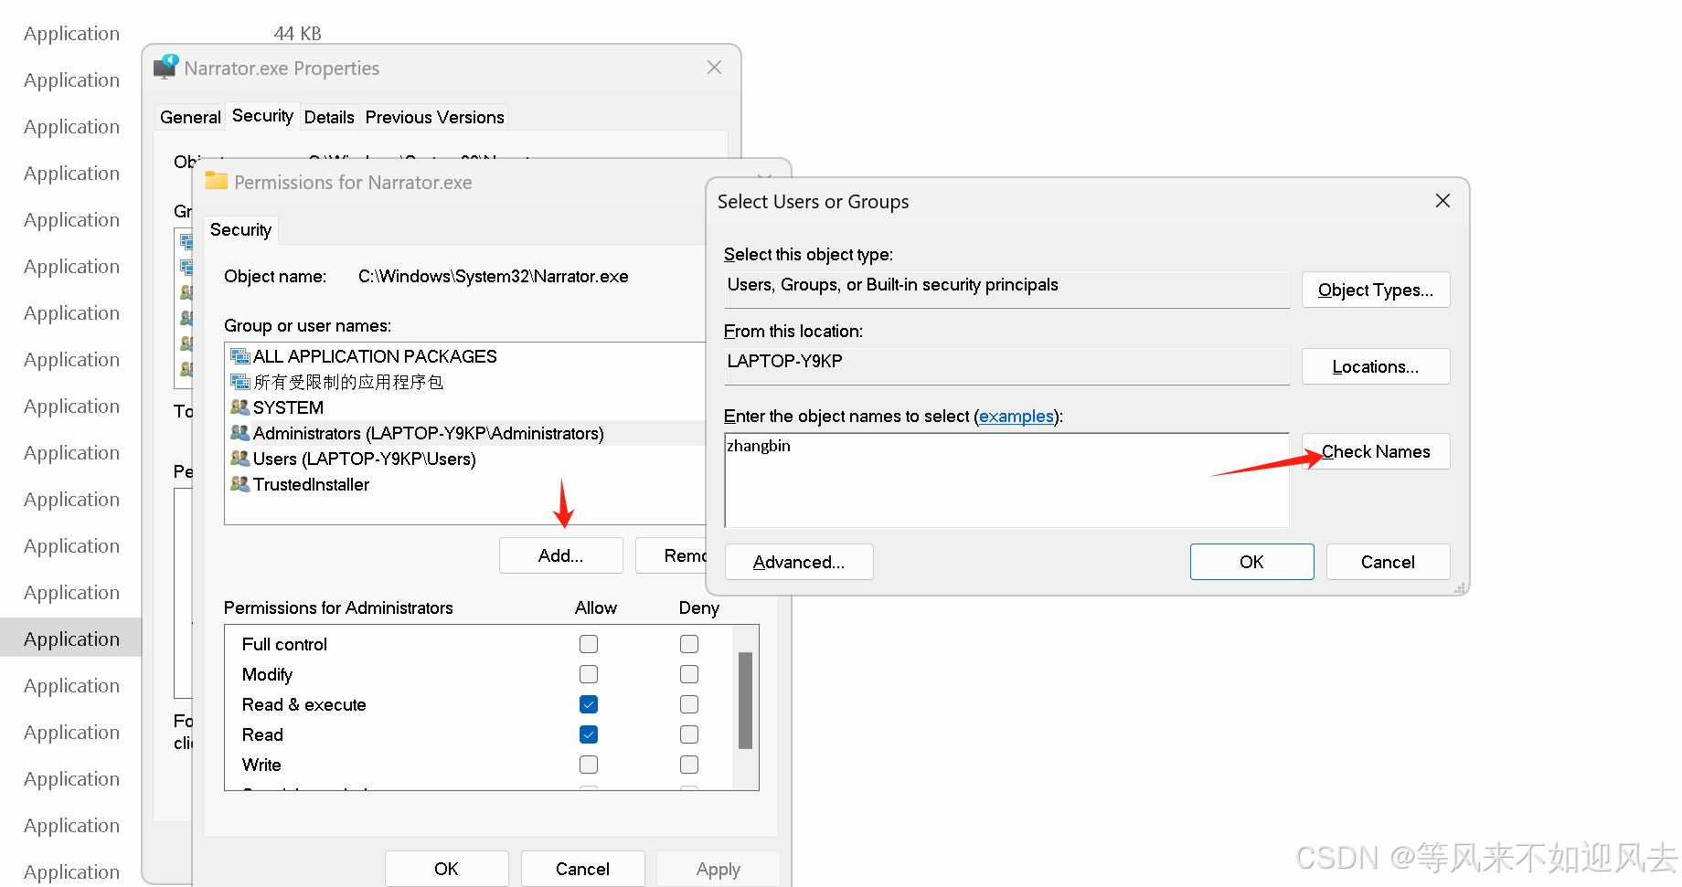Select the SYSTEM user icon
Screen dimensions: 1682x887
pyautogui.click(x=240, y=407)
